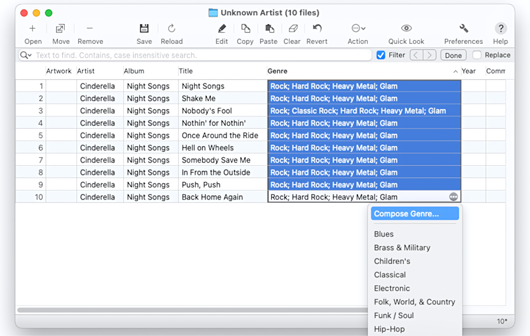The image size is (530, 336).
Task: Select the Shake Me title cell
Action: 223,98
